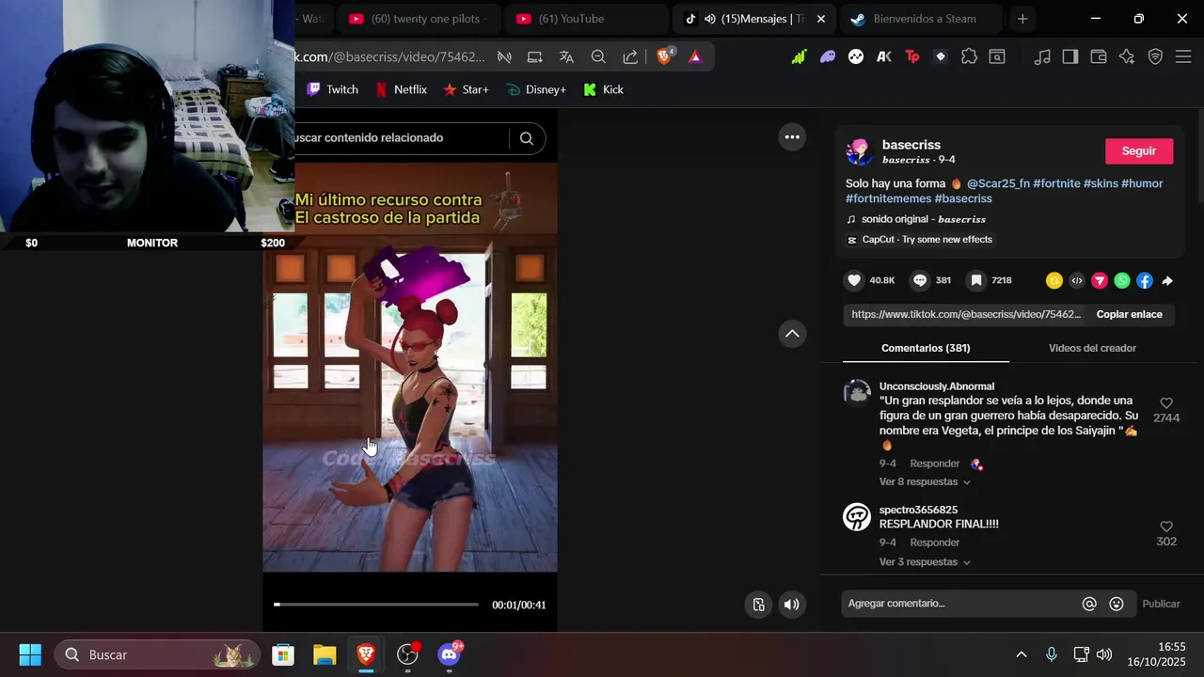Screen dimensions: 1204x677
Task: Open more share options arrow
Action: point(1167,280)
